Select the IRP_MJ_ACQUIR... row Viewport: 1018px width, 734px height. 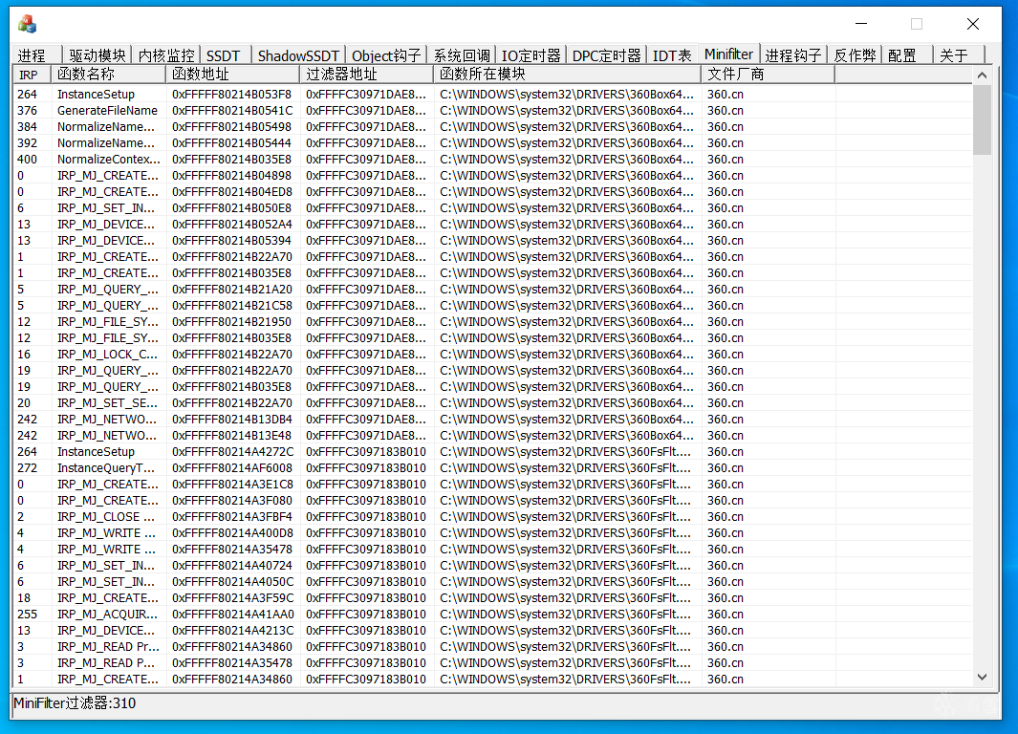[x=492, y=614]
